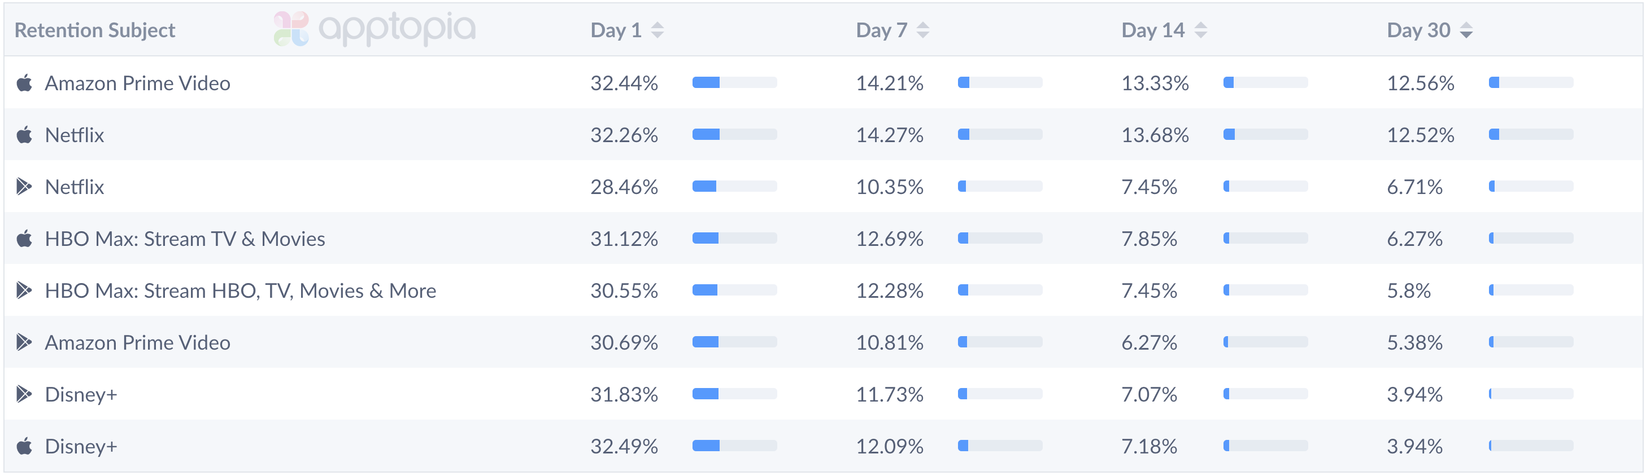This screenshot has width=1646, height=476.
Task: Click the Apple icon next to Disney+
Action: (x=24, y=446)
